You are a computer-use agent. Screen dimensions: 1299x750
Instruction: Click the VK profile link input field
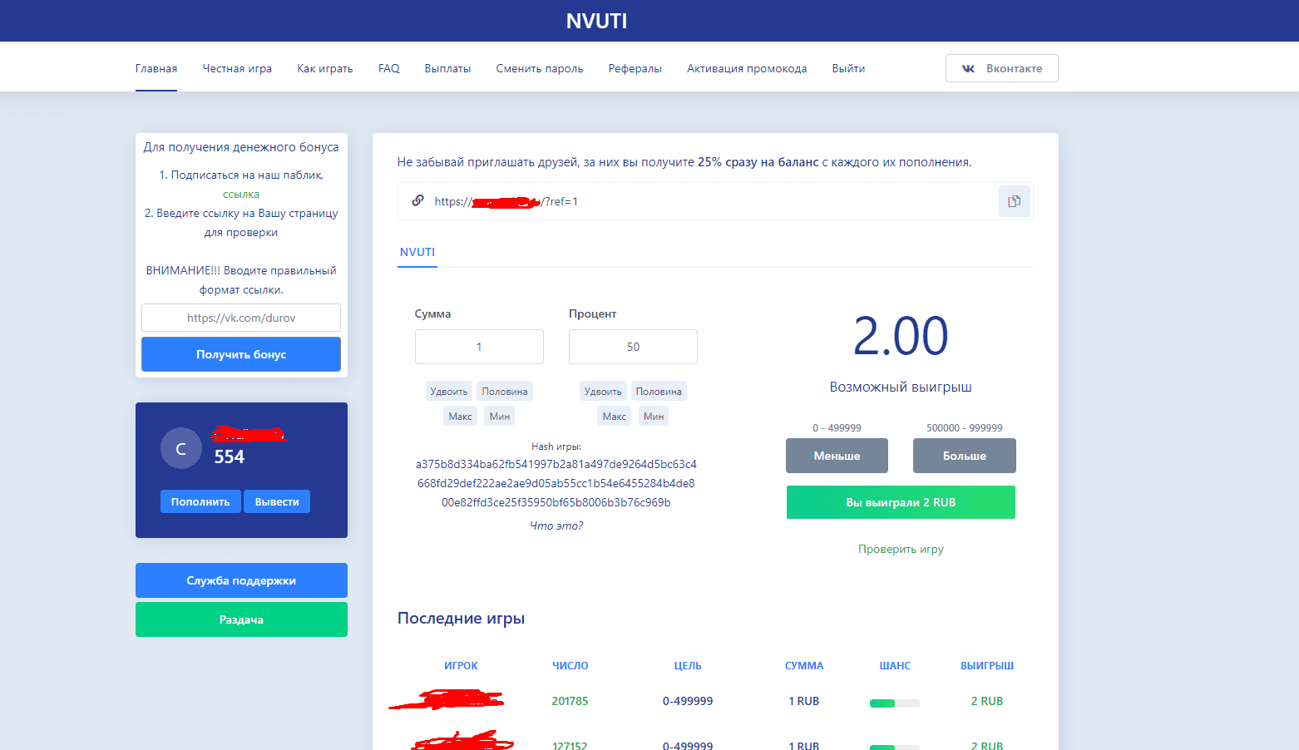coord(241,318)
